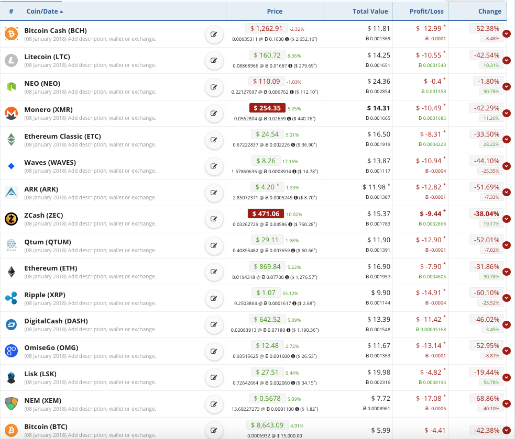Click the ZCash coin logo

[11, 219]
